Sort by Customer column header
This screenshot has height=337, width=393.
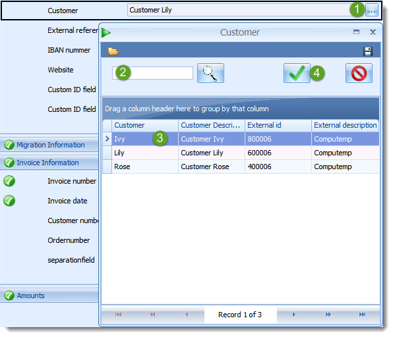click(145, 125)
